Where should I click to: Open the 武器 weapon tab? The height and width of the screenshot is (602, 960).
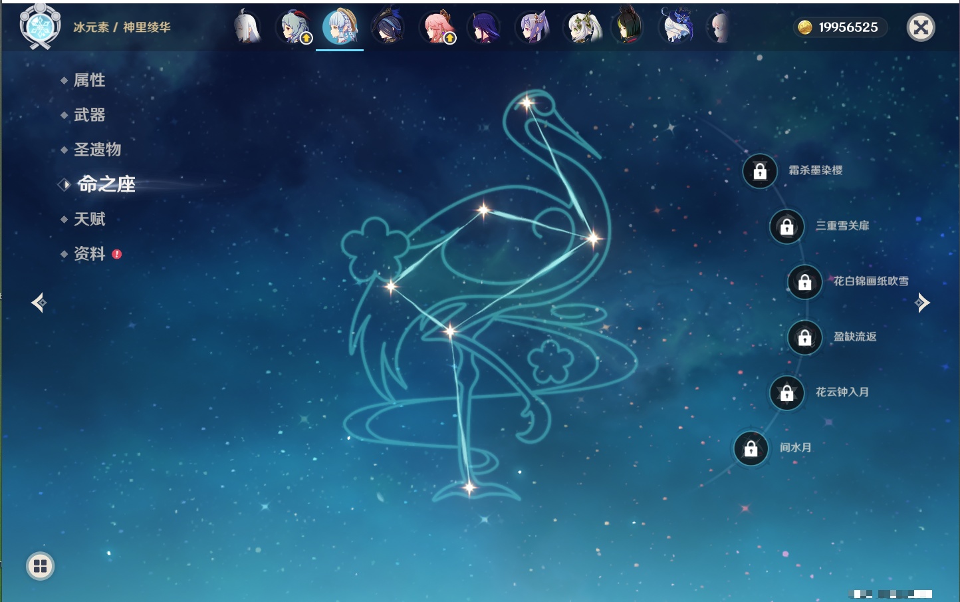pos(89,115)
